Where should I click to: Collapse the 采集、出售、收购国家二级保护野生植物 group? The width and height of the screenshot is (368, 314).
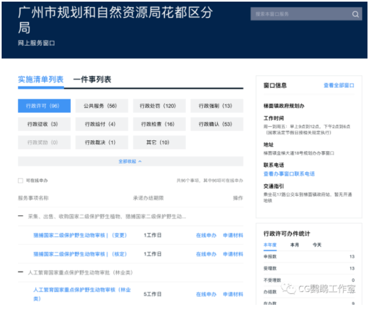pos(21,216)
